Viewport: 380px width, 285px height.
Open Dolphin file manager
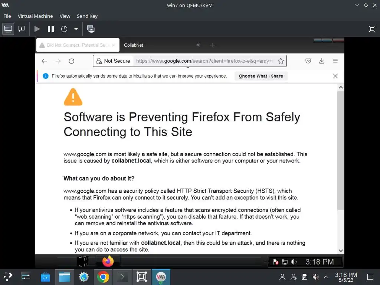[x=65, y=277]
